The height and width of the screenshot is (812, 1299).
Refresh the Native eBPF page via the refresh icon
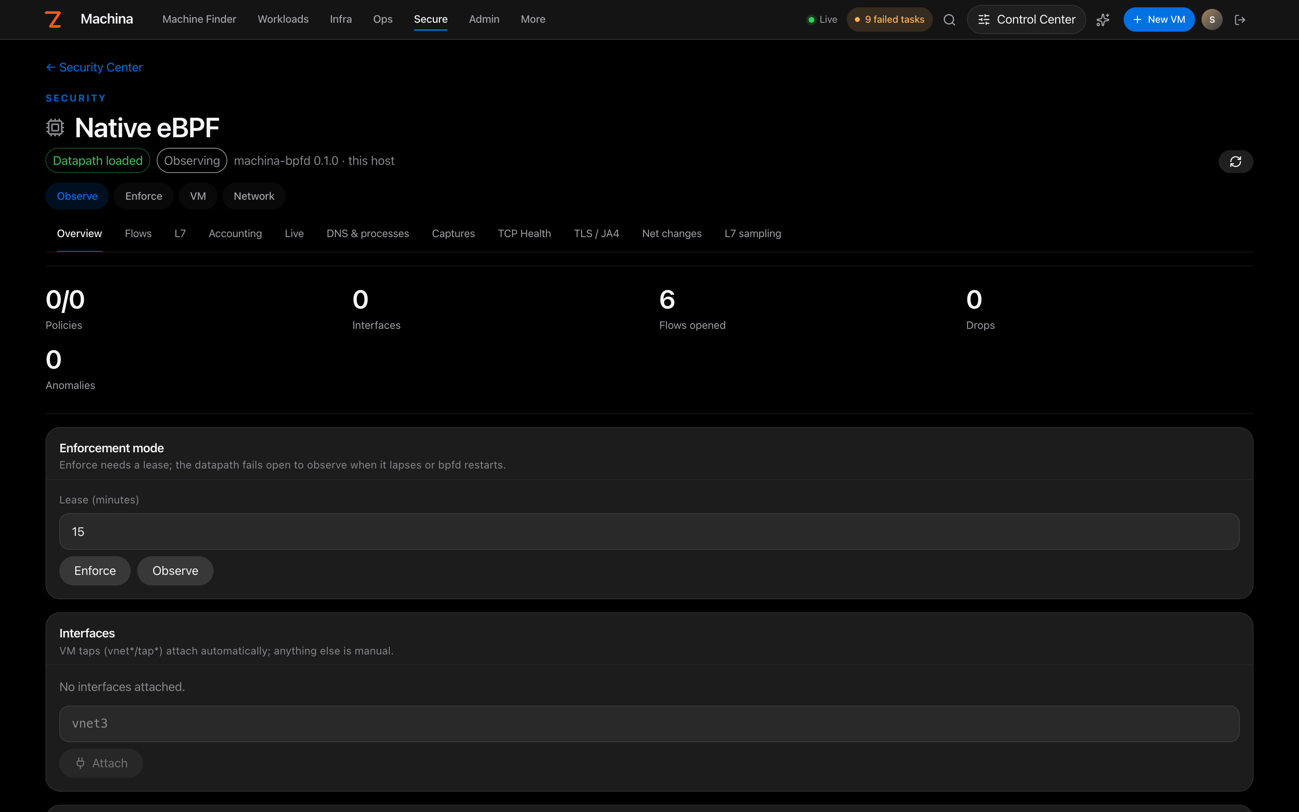click(x=1236, y=162)
